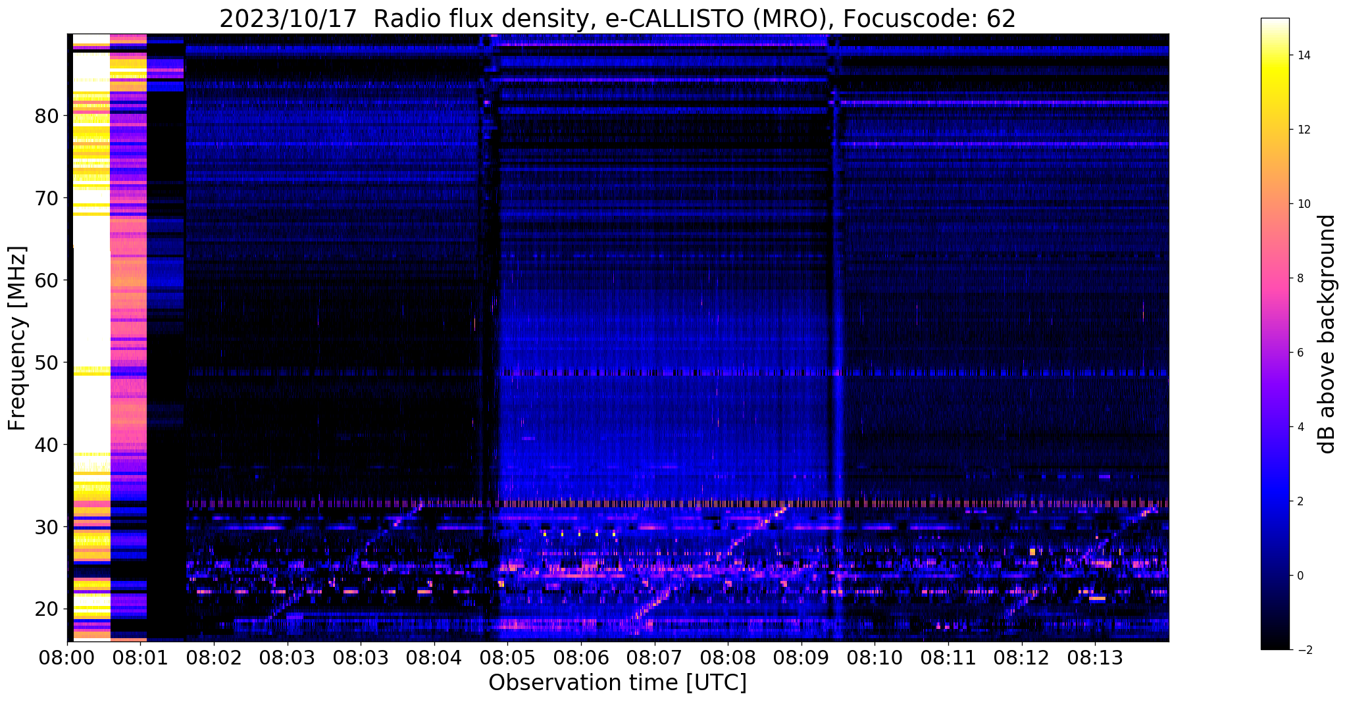Image resolution: width=1347 pixels, height=702 pixels.
Task: Click the 08:10 time tick label
Action: coord(875,657)
